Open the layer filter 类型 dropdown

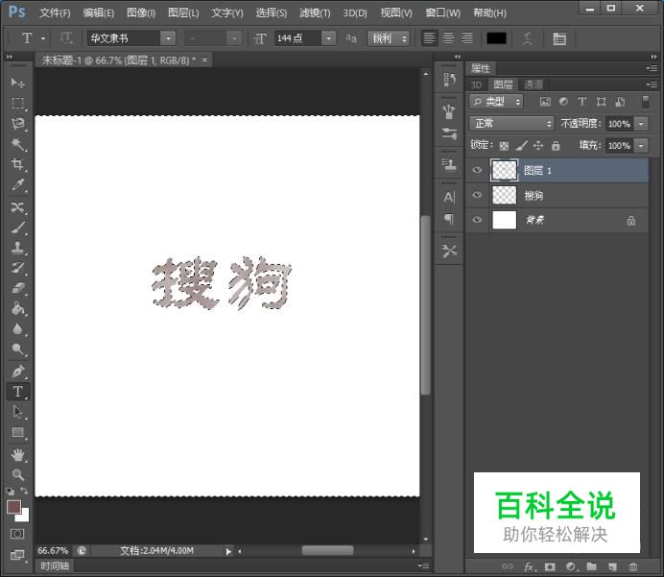click(496, 102)
